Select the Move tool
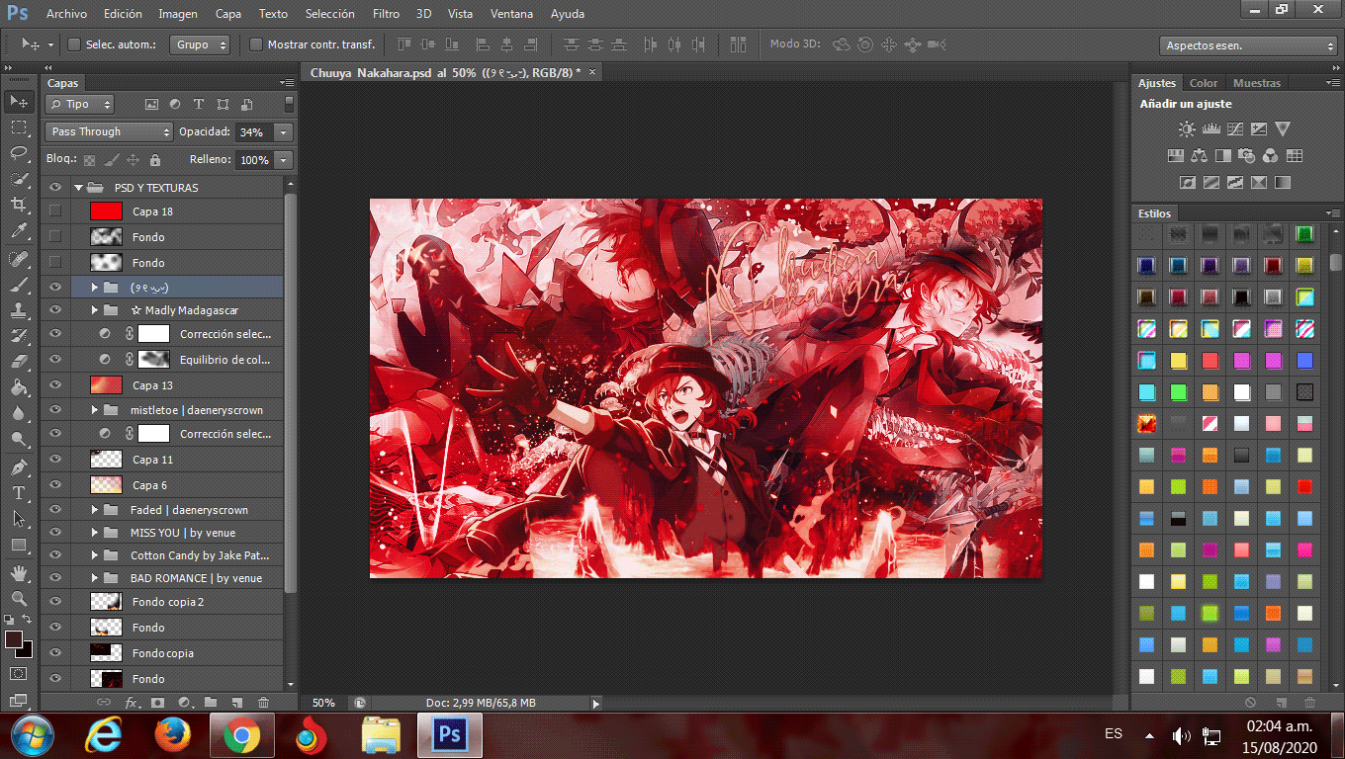Viewport: 1345px width, 759px height. tap(19, 101)
